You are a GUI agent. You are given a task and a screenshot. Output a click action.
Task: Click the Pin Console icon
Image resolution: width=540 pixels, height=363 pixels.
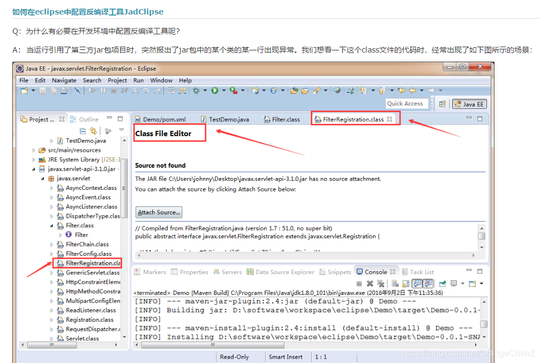point(443,283)
